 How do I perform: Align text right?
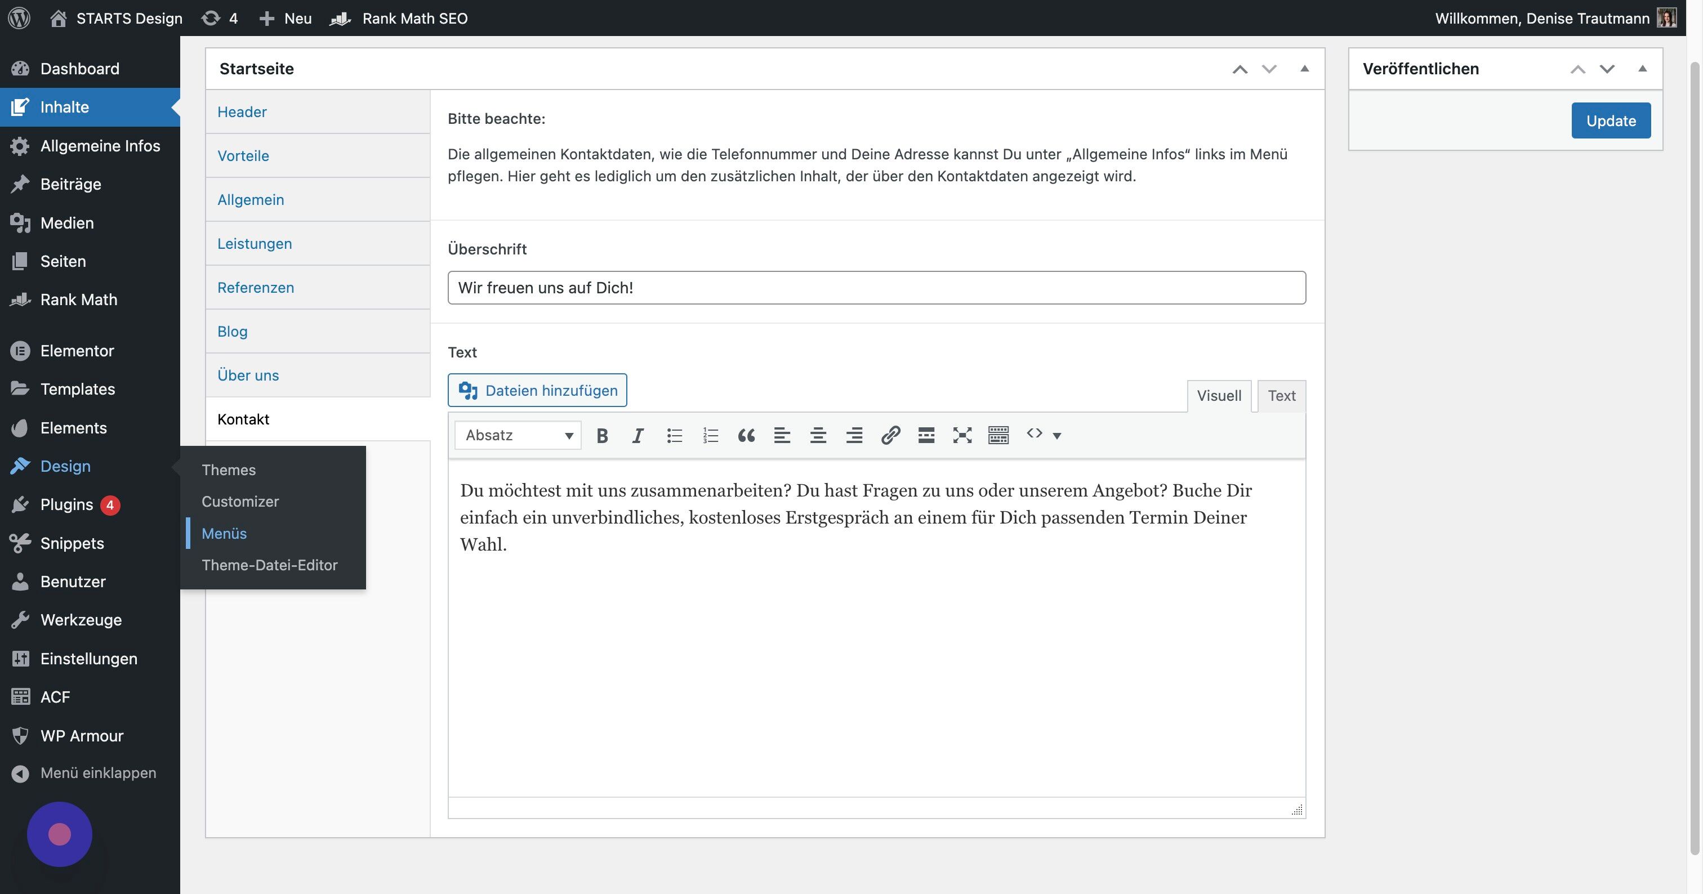854,435
